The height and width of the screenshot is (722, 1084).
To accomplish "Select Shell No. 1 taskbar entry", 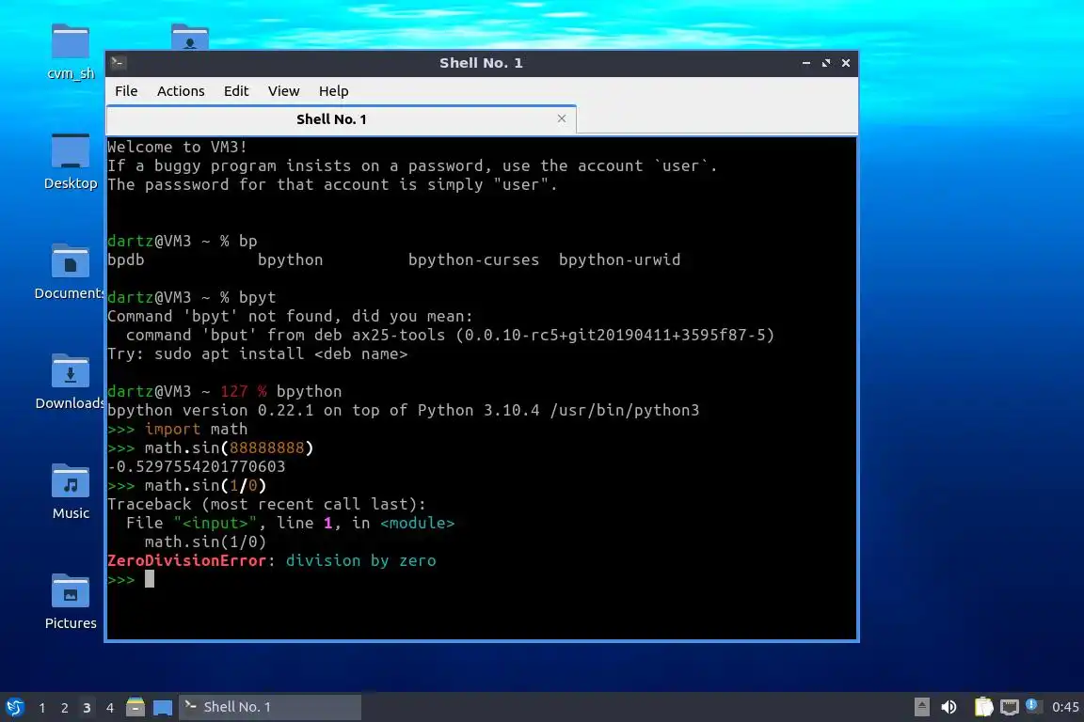I will click(270, 707).
